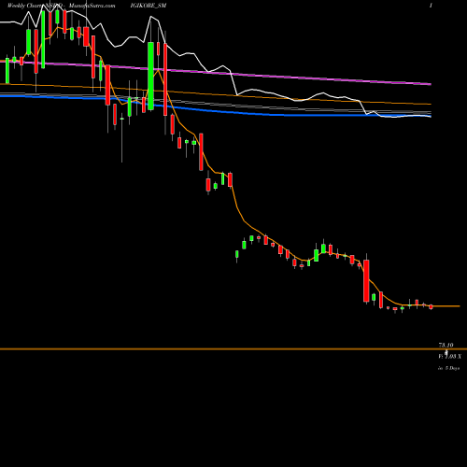Click the tallest green candlestick in the chart

click(150, 76)
